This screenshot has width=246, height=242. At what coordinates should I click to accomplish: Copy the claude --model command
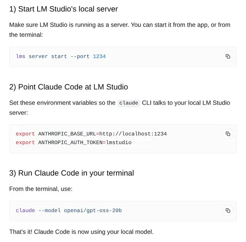pyautogui.click(x=228, y=211)
